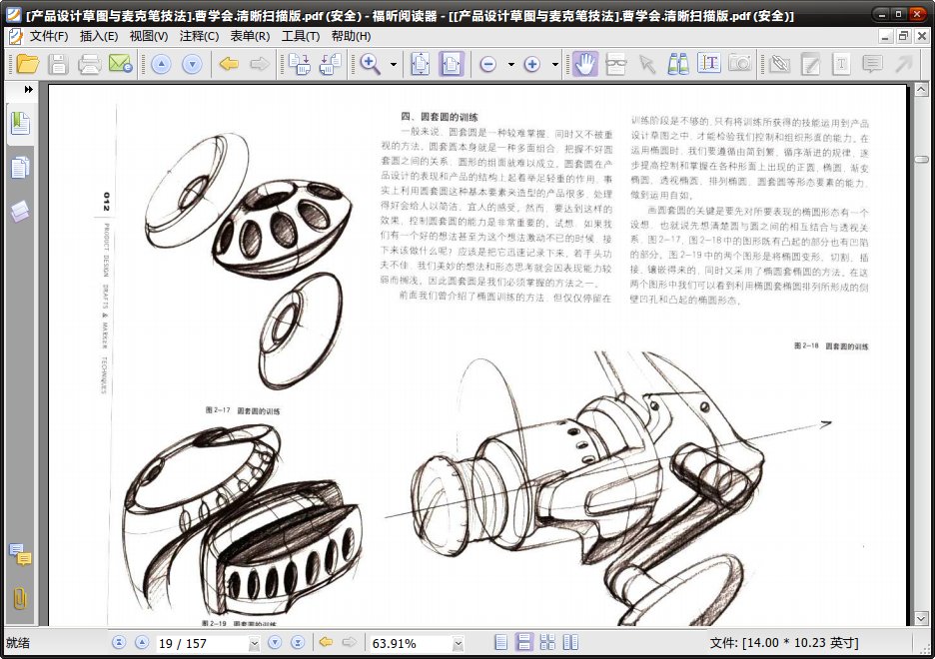The height and width of the screenshot is (659, 935).
Task: Click the Email envelope icon
Action: pos(121,63)
